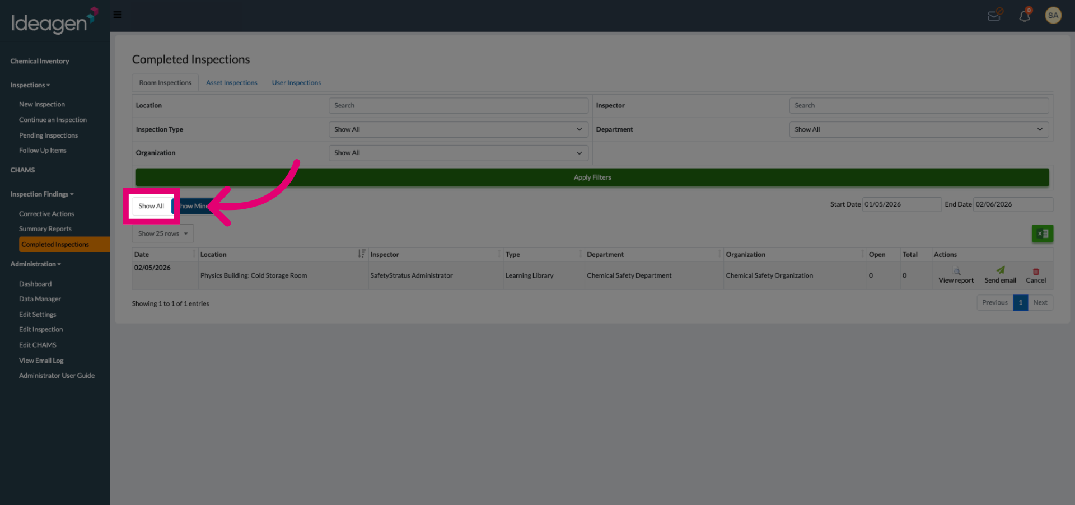Click the Location search field
This screenshot has width=1075, height=505.
pyautogui.click(x=458, y=106)
